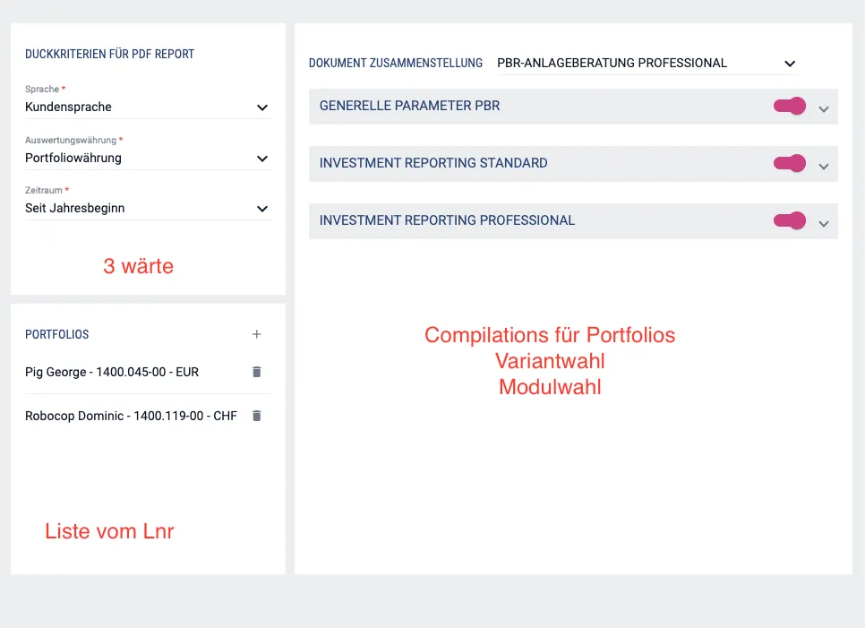
Task: Toggle Generelle Parameter PBR switch
Action: [x=790, y=106]
